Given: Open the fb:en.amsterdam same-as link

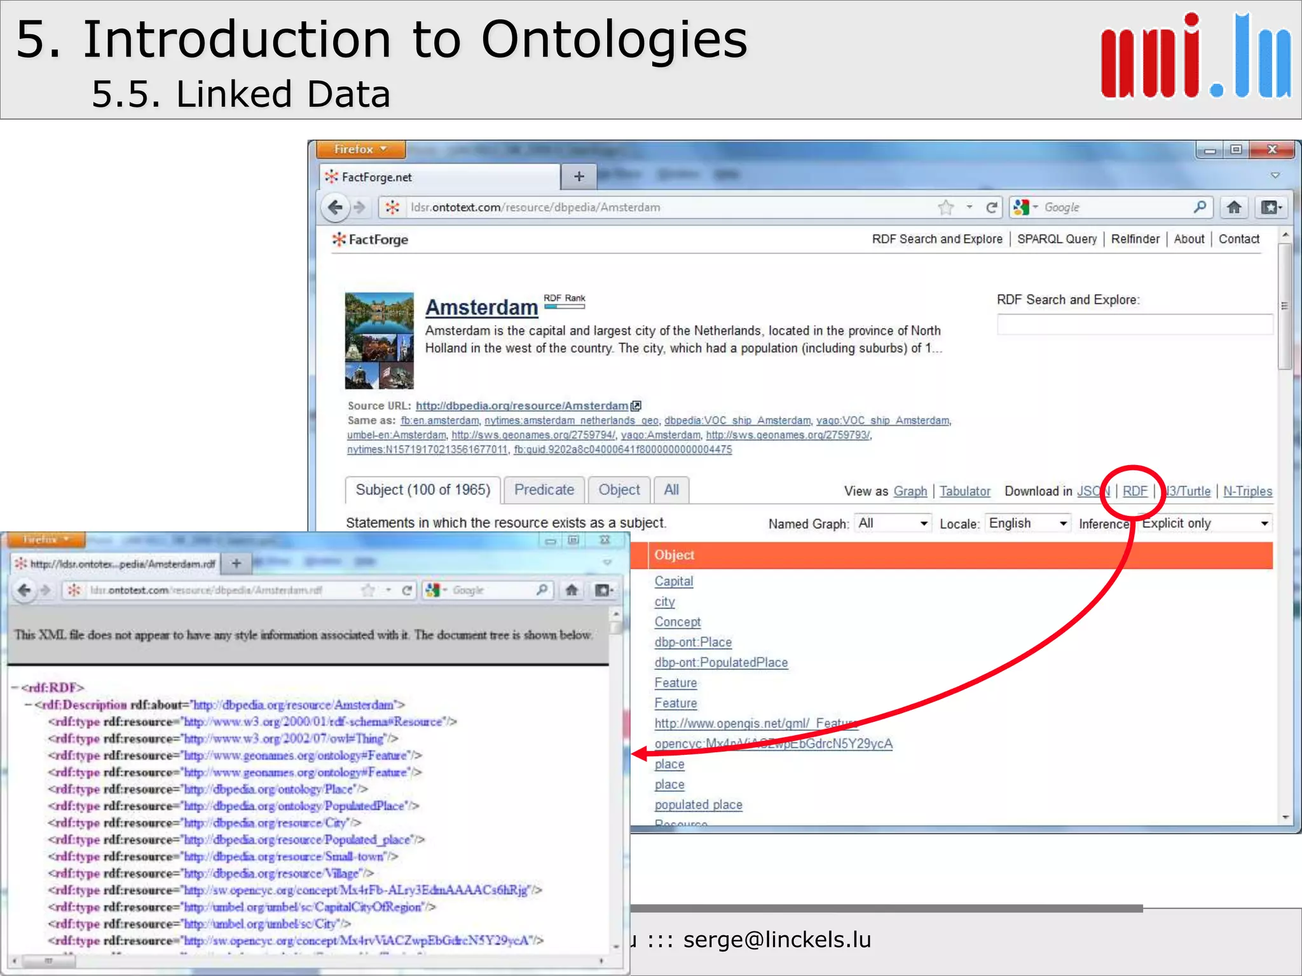Looking at the screenshot, I should (x=440, y=421).
